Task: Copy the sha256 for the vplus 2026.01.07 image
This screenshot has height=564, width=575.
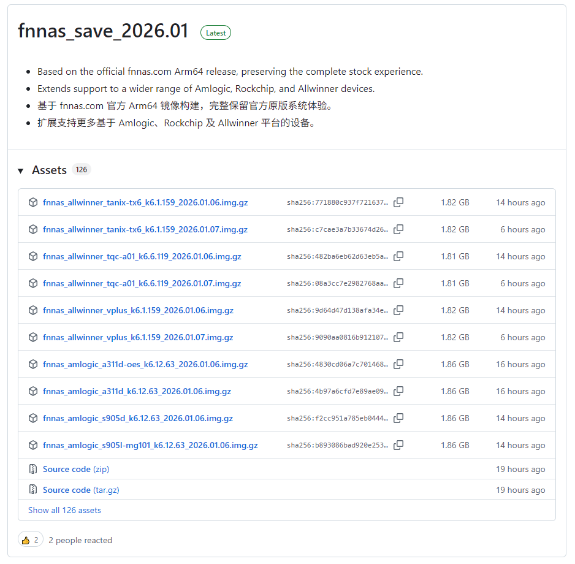Action: (x=398, y=337)
